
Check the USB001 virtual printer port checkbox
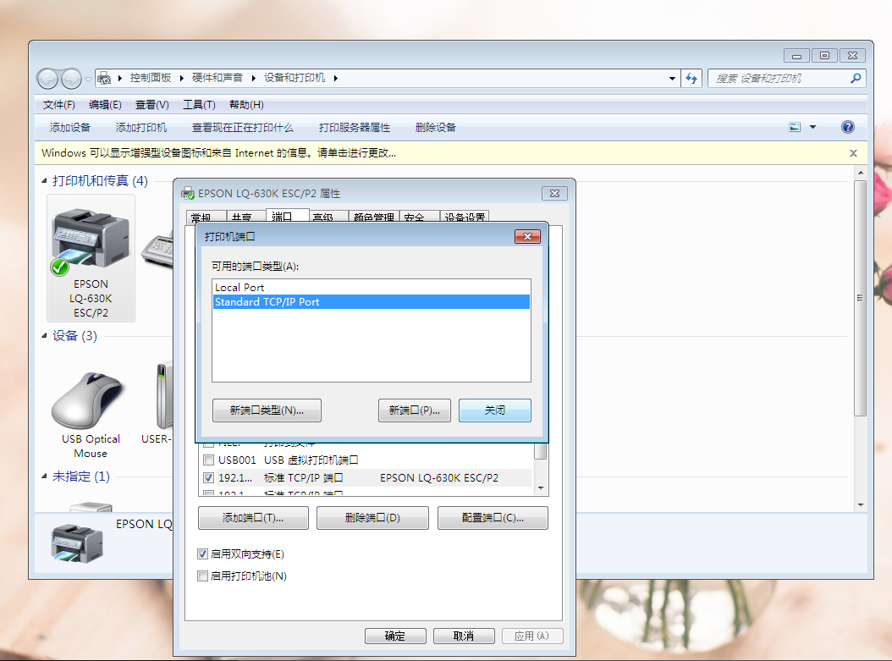coord(208,460)
